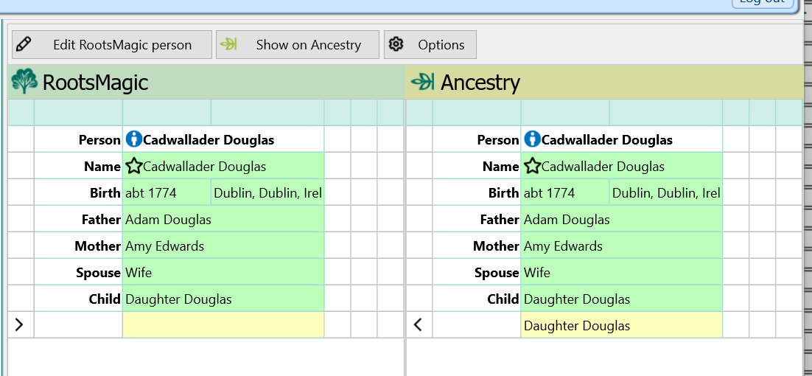This screenshot has width=812, height=376.
Task: Click the Spouse label in Ancestry panel
Action: [497, 273]
